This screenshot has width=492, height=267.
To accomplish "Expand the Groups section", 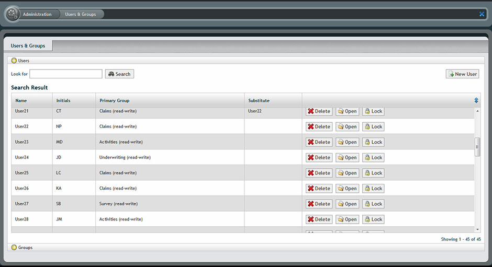I will 14,247.
